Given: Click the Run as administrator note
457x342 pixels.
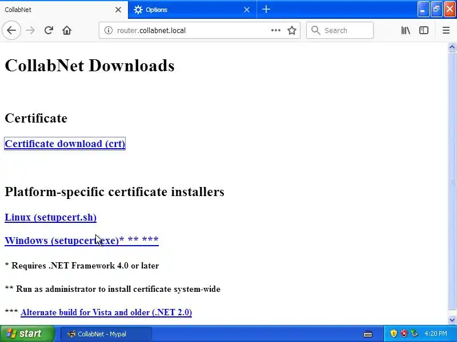Looking at the screenshot, I should pyautogui.click(x=113, y=289).
